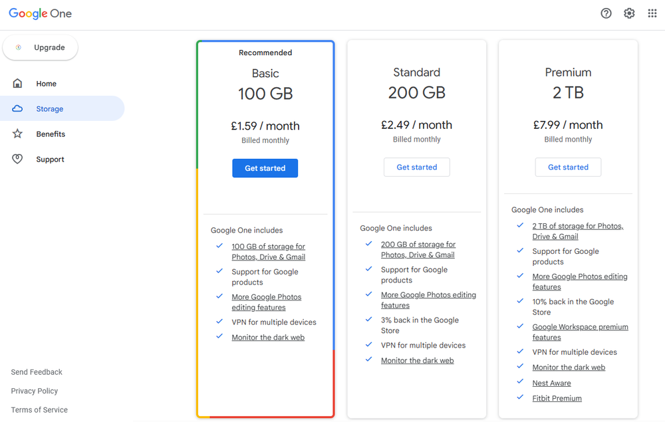665x422 pixels.
Task: Open the Privacy Policy link
Action: [35, 391]
